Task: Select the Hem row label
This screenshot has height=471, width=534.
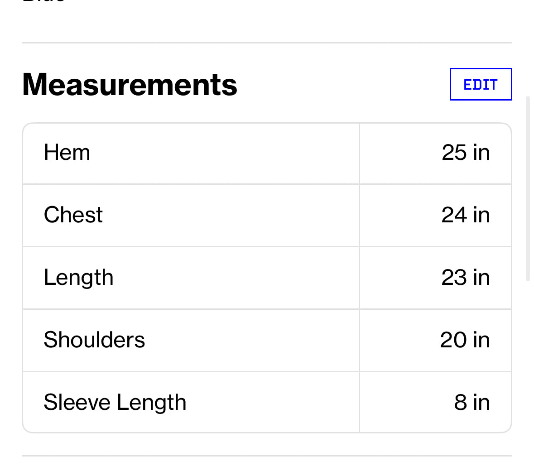Action: (x=67, y=153)
